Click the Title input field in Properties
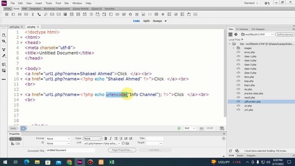 click(155, 138)
